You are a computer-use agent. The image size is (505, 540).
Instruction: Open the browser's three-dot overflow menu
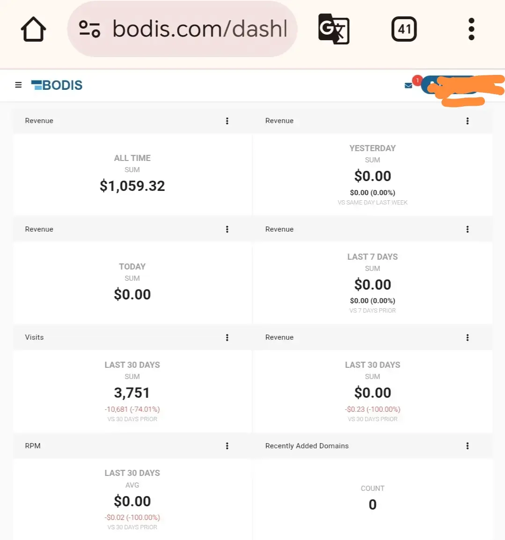(471, 29)
